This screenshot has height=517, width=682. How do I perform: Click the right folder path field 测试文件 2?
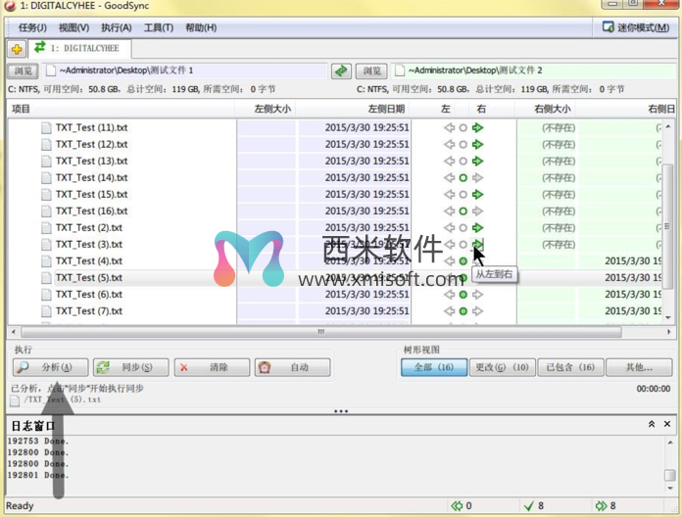[x=529, y=70]
